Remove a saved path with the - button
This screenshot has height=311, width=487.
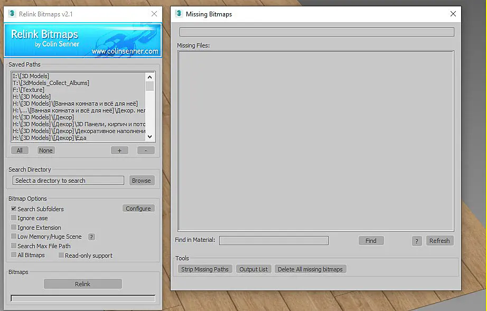(146, 150)
